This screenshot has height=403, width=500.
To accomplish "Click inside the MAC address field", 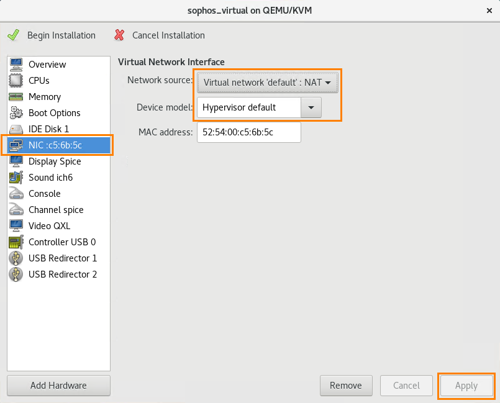I will click(248, 132).
